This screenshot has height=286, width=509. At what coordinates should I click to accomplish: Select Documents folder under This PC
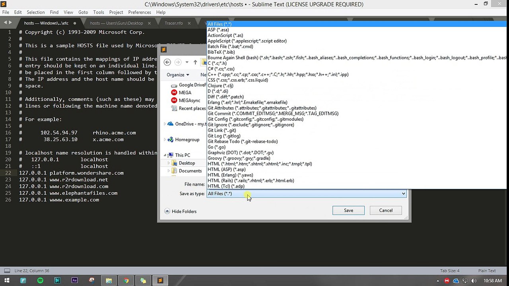click(x=187, y=171)
